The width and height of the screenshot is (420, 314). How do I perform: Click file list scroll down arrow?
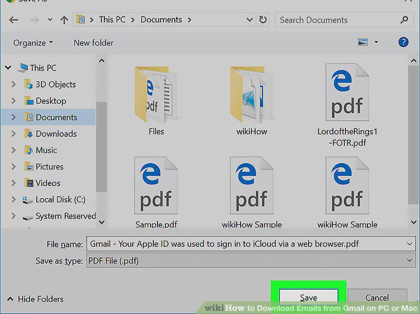414,222
